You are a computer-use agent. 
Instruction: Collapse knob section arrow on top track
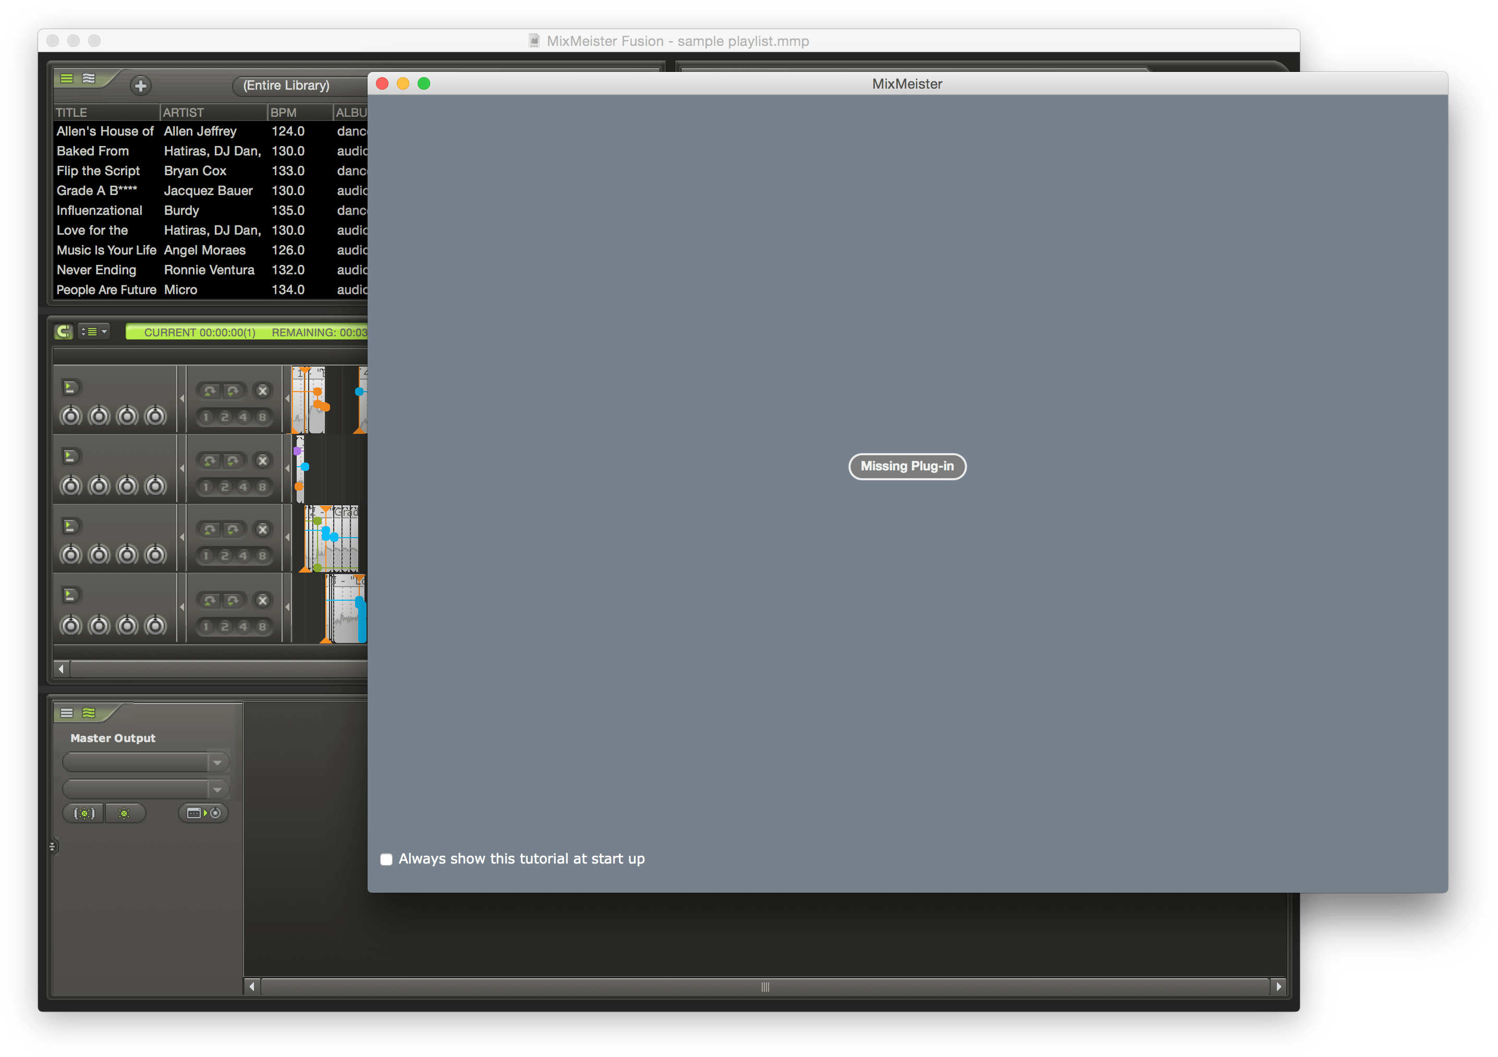tap(181, 398)
